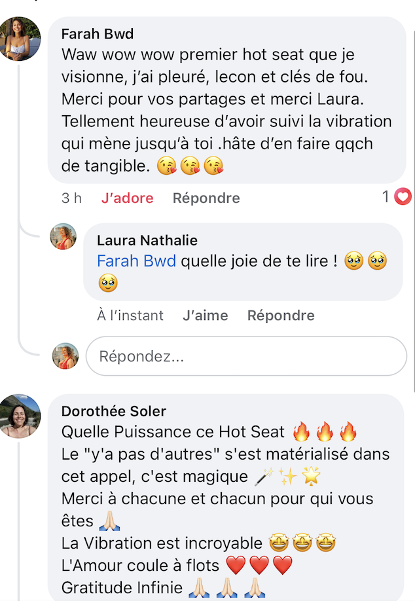Click the kiss emojis in Farah's comment
Image resolution: width=415 pixels, height=601 pixels.
[190, 166]
